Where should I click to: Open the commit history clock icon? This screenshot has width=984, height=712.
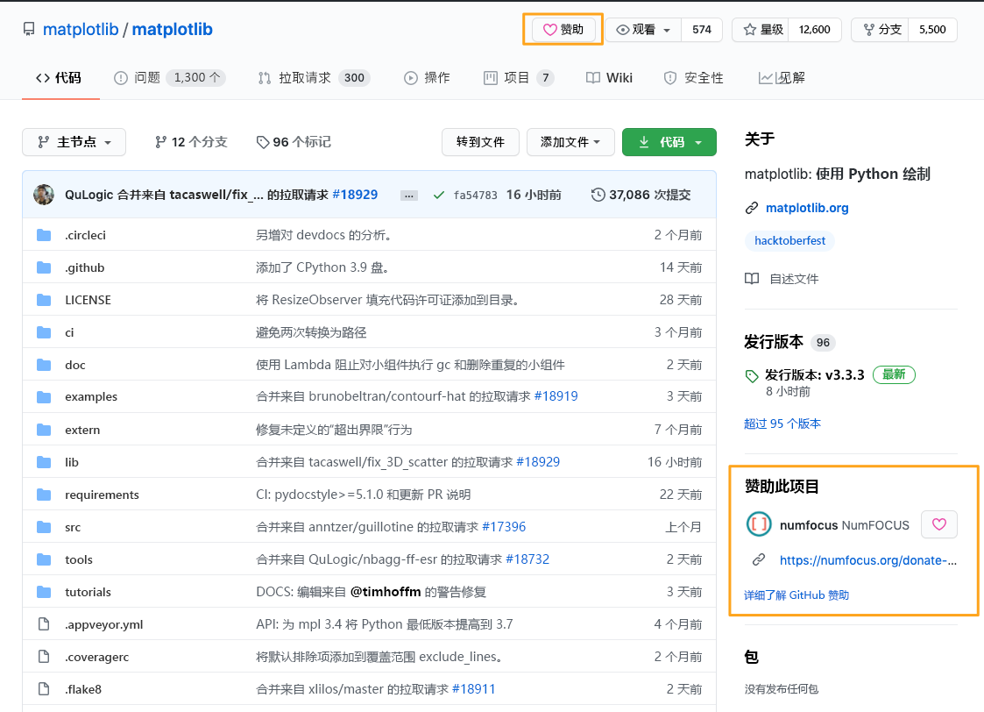tap(599, 194)
